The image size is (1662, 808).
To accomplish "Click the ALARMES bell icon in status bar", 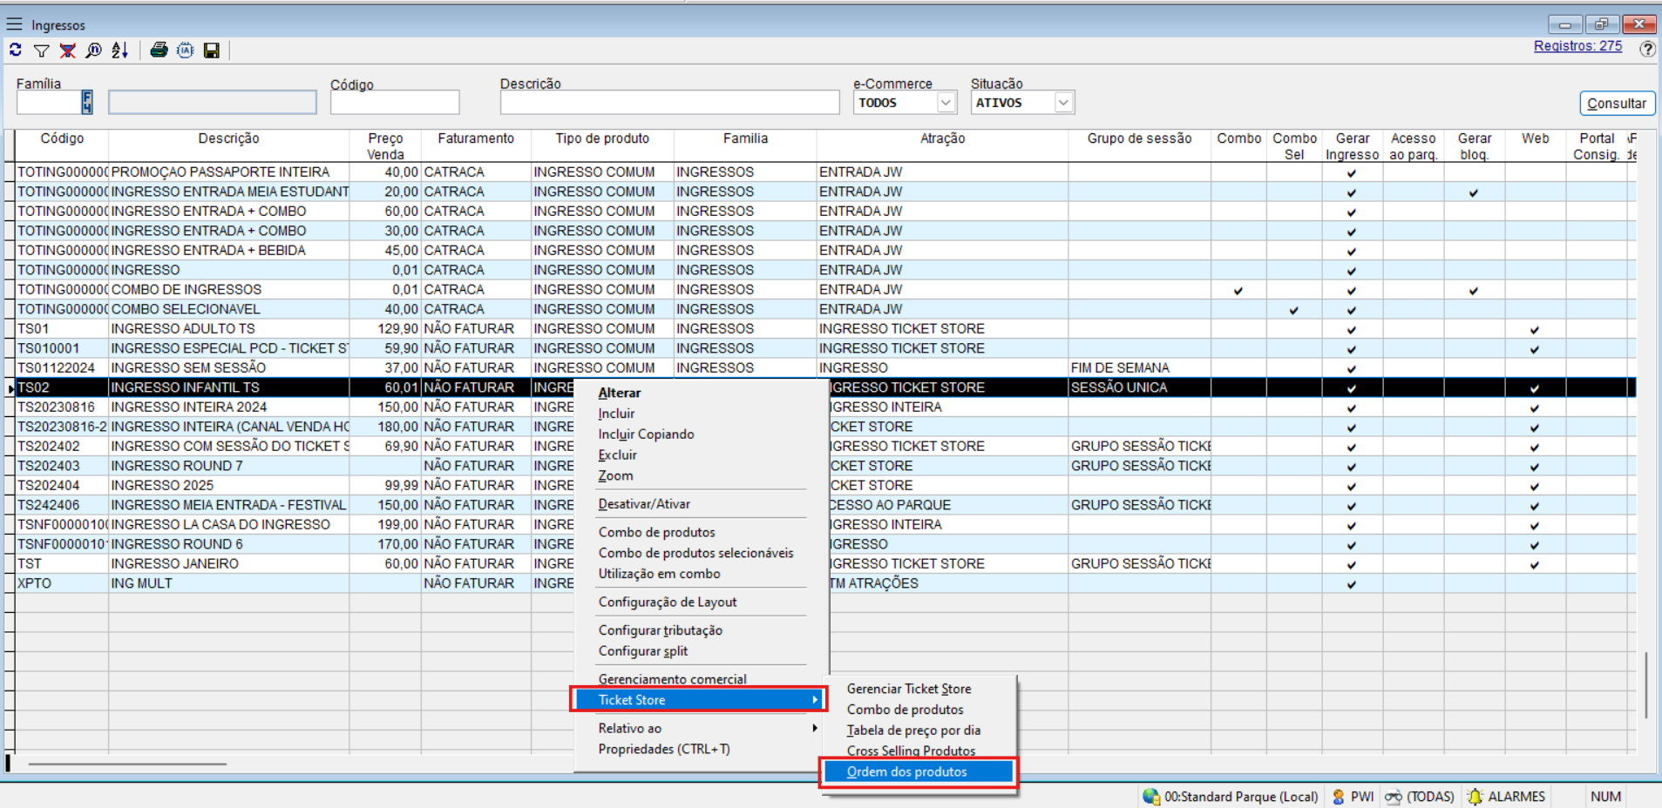I will click(1475, 797).
